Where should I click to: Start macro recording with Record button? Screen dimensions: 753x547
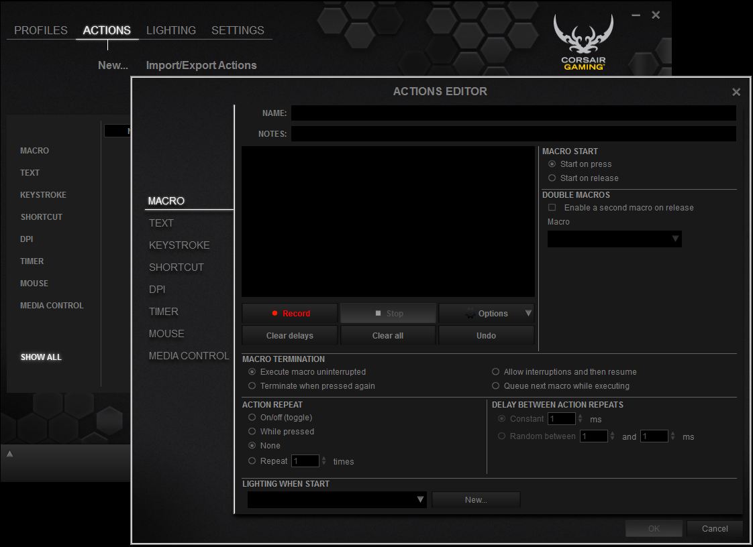tap(289, 313)
